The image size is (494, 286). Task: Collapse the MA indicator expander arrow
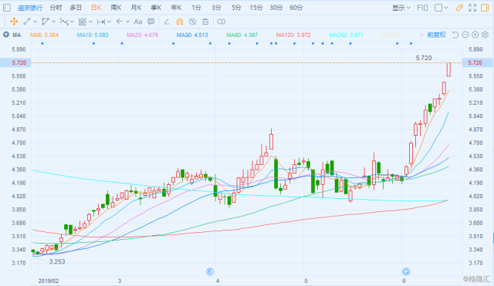6,35
